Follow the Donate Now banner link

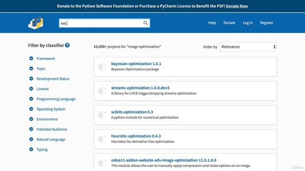[237, 6]
